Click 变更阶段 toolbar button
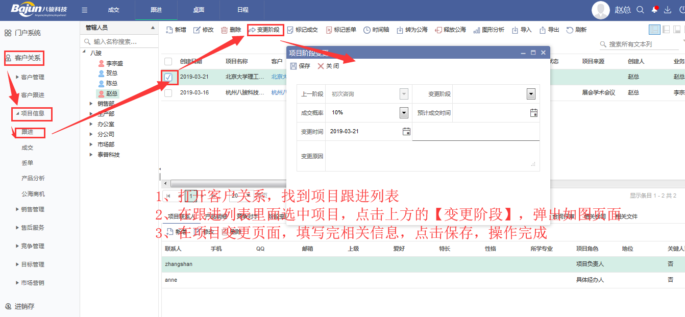The width and height of the screenshot is (685, 317). pos(265,30)
